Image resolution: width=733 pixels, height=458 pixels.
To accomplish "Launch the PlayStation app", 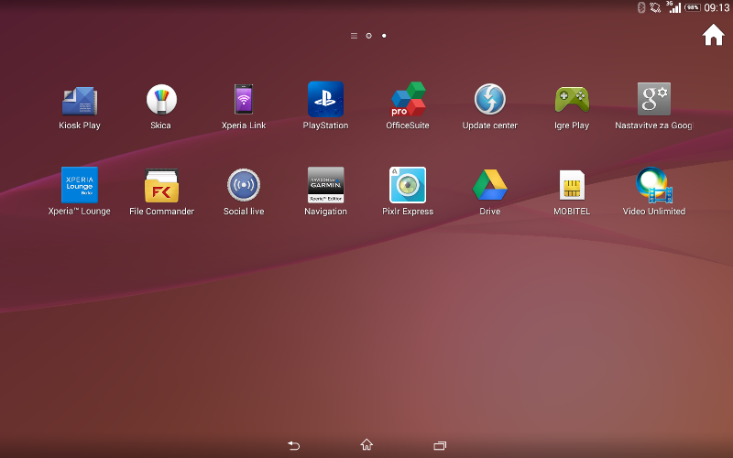I will 326,99.
